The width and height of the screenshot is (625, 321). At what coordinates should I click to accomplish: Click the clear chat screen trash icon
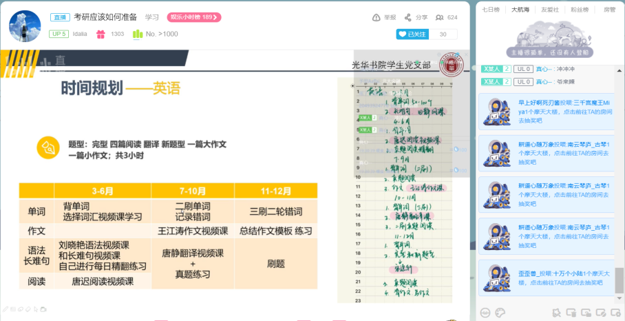571,312
